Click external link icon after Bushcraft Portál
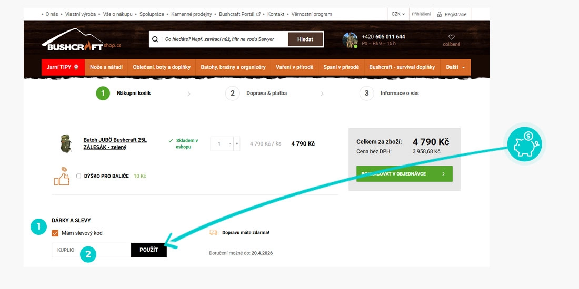Image resolution: width=579 pixels, height=289 pixels. pos(258,14)
